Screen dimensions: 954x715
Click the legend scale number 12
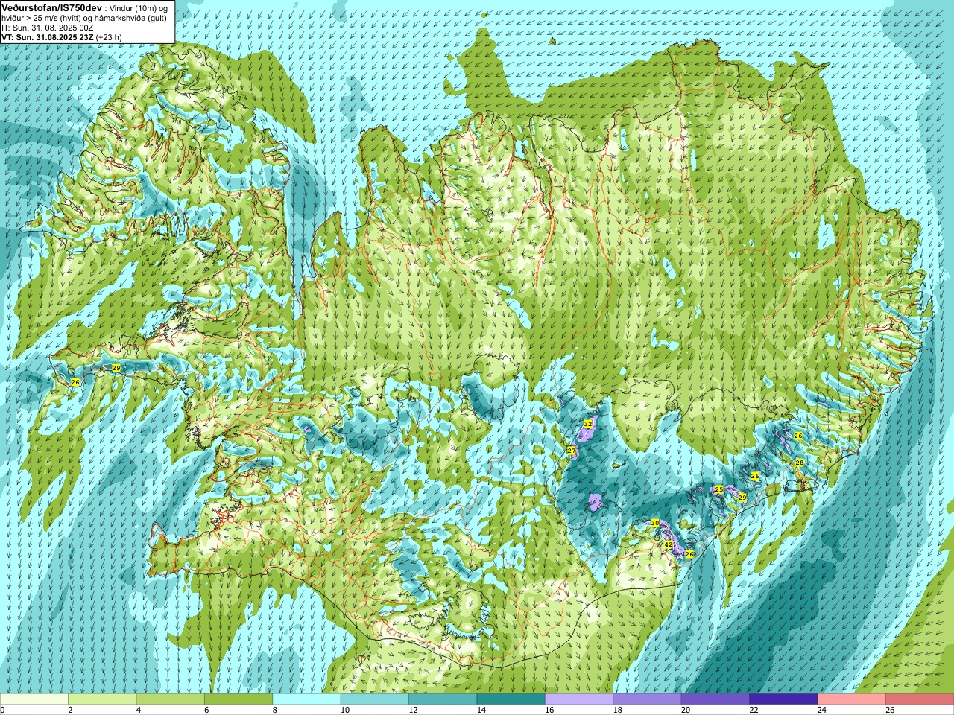tap(413, 710)
